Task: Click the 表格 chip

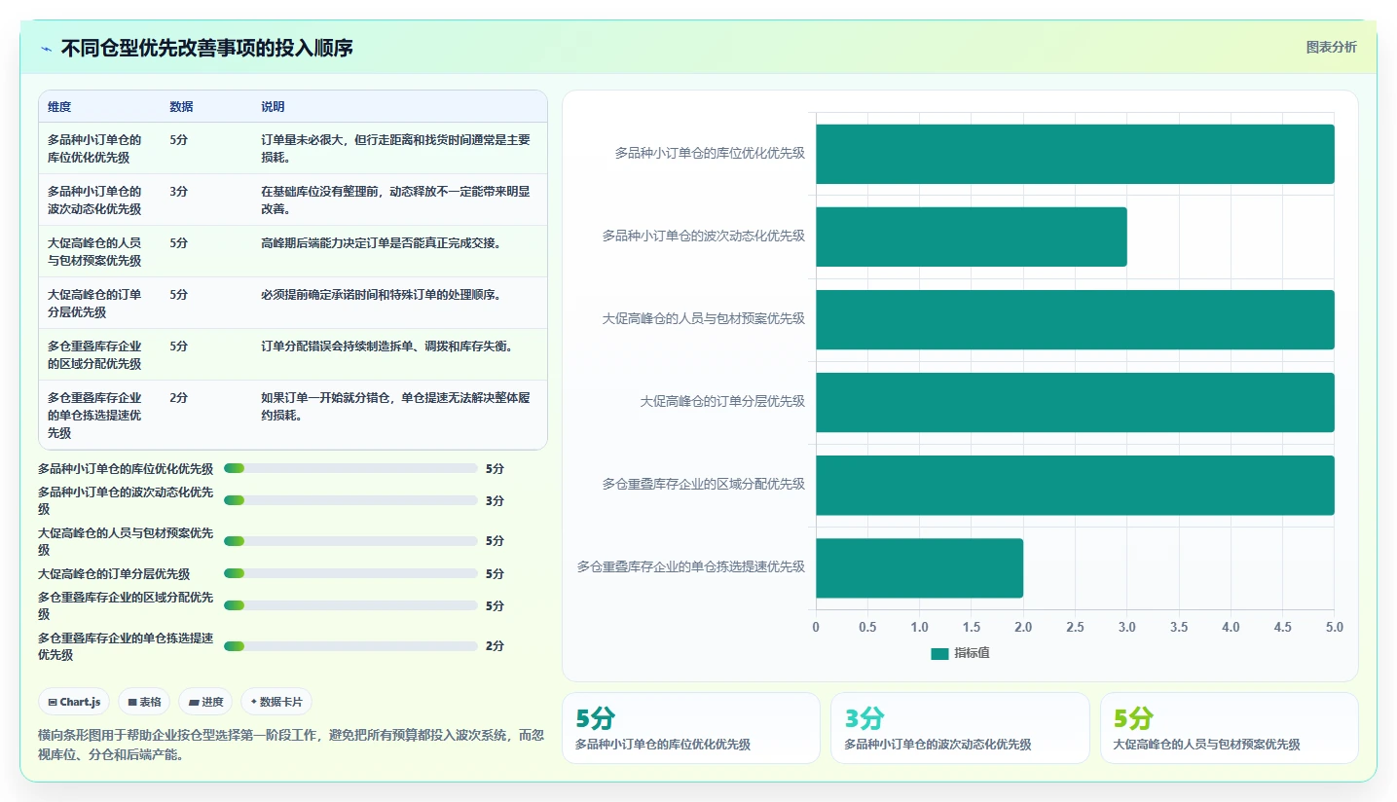Action: click(144, 702)
